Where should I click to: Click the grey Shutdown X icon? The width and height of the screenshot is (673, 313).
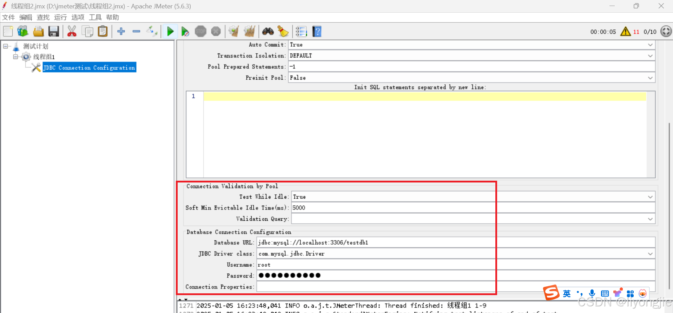216,32
